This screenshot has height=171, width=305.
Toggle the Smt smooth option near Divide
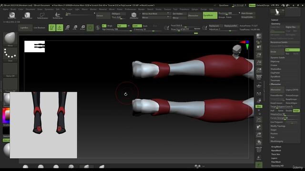pos(292,50)
